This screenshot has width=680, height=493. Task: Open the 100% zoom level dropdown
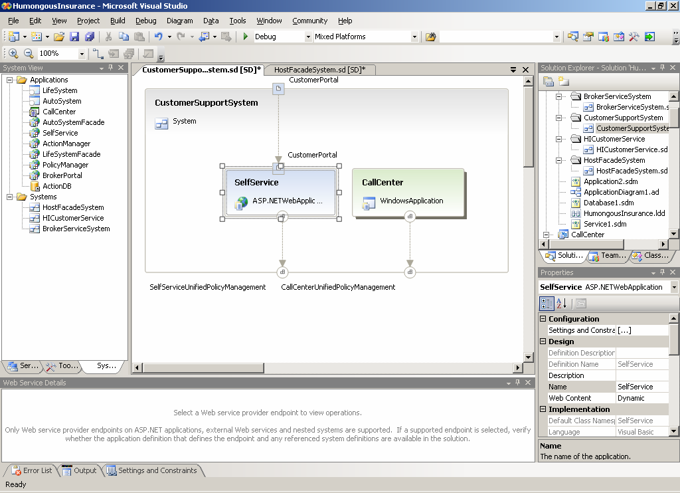pyautogui.click(x=82, y=54)
